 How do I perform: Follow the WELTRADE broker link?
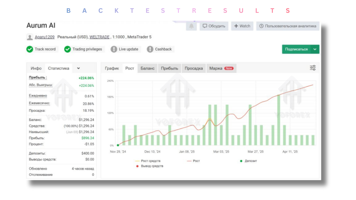point(99,37)
